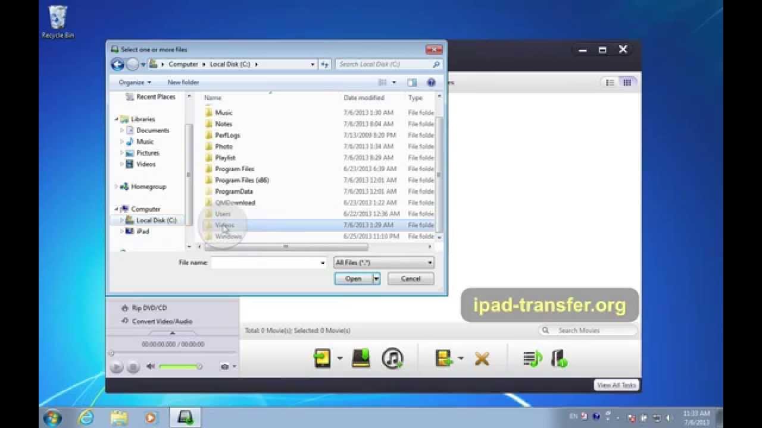The width and height of the screenshot is (762, 428).
Task: Select Rip DVD/CD in the sidebar
Action: [149, 308]
